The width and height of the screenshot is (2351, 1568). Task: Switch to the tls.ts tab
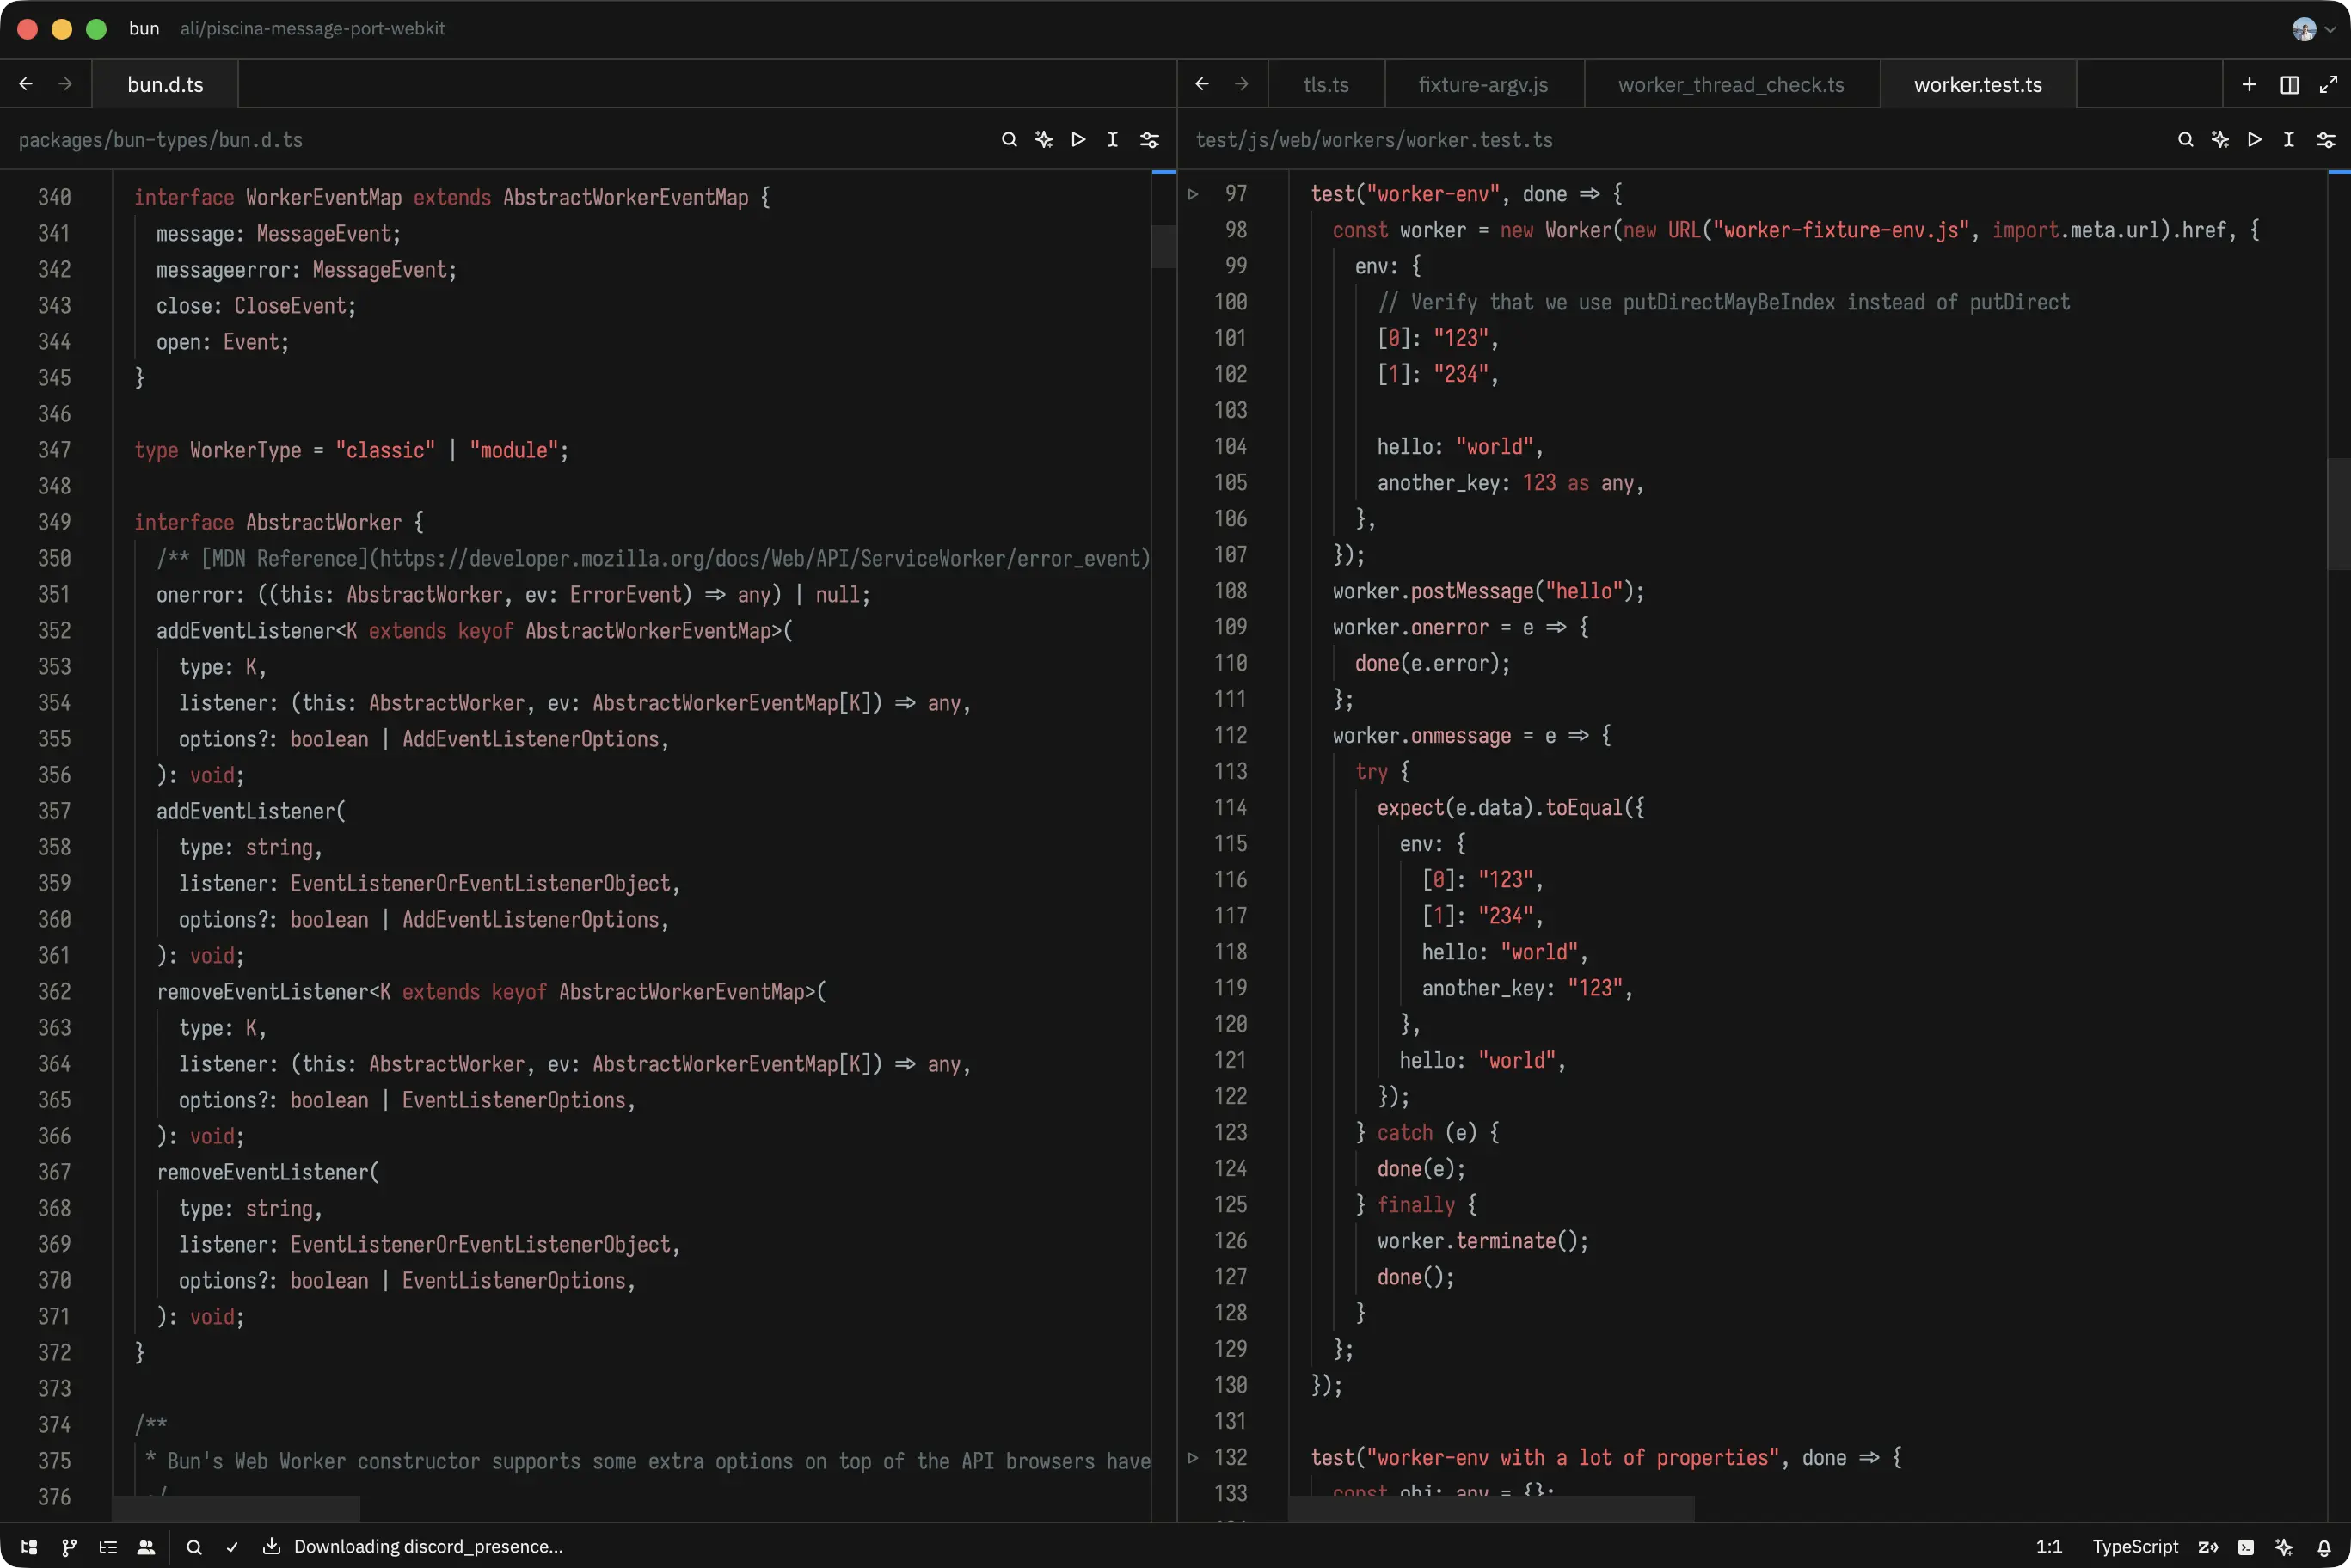1326,84
